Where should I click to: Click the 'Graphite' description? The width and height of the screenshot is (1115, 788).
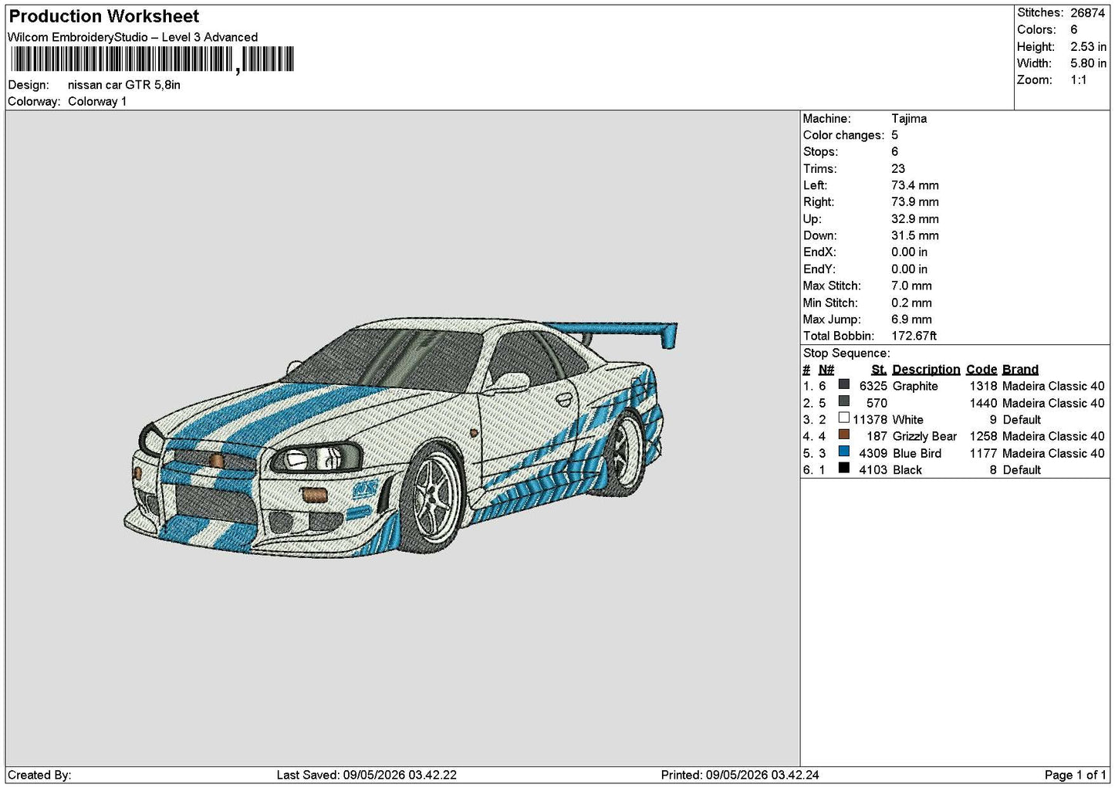pos(915,386)
